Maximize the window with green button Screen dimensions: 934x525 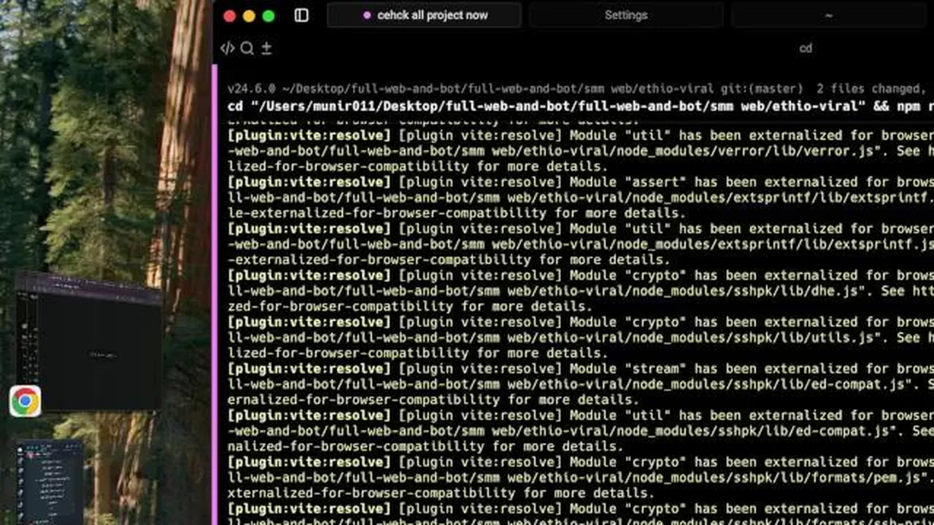(x=269, y=15)
